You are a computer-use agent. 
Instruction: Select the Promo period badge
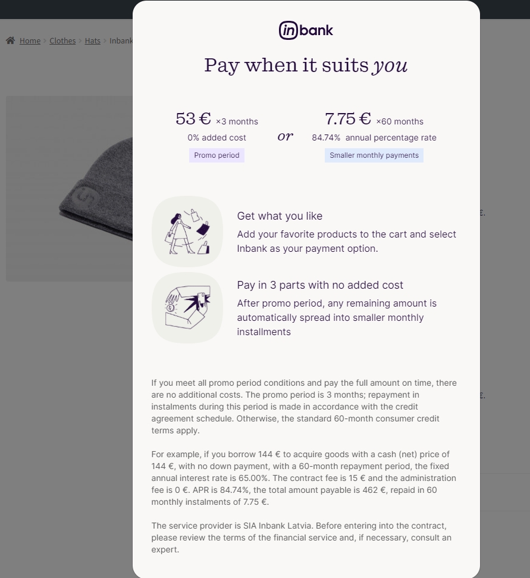pos(217,155)
